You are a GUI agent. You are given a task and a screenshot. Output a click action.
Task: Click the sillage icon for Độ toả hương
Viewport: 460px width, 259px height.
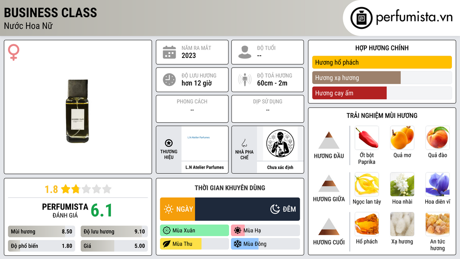245,80
